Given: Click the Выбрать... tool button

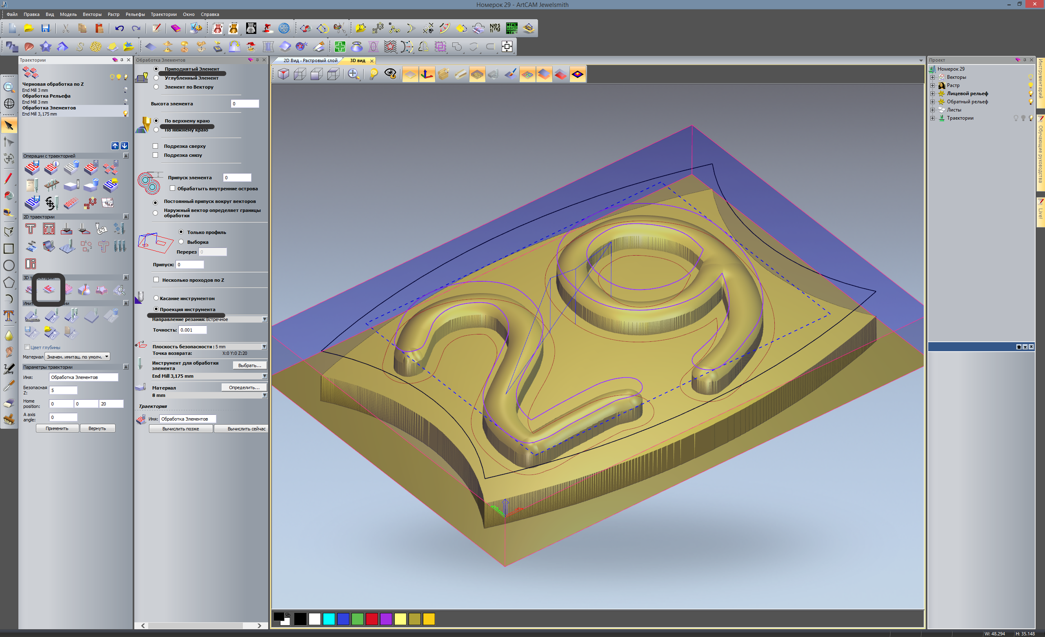Looking at the screenshot, I should [249, 365].
